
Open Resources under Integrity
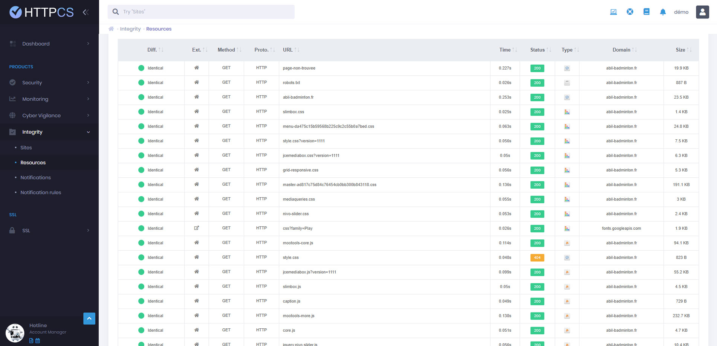coord(33,163)
